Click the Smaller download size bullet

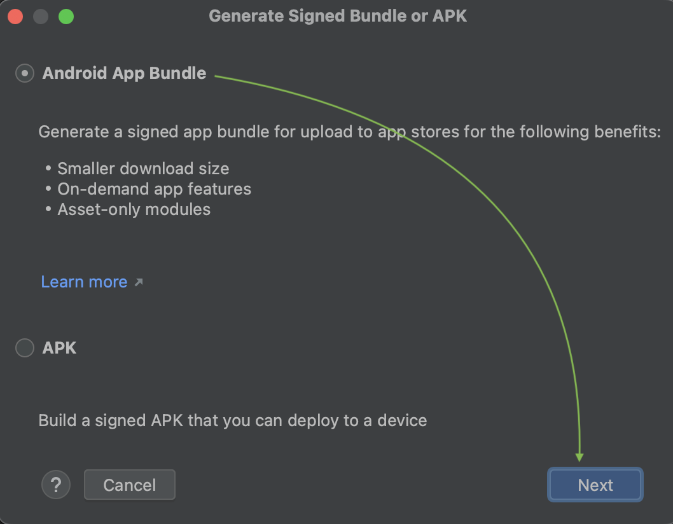tap(142, 169)
